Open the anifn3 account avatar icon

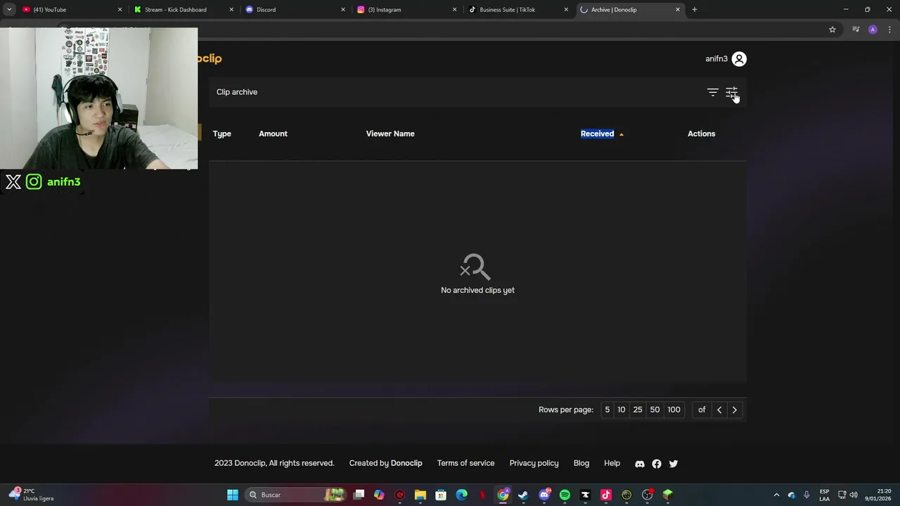(x=739, y=59)
